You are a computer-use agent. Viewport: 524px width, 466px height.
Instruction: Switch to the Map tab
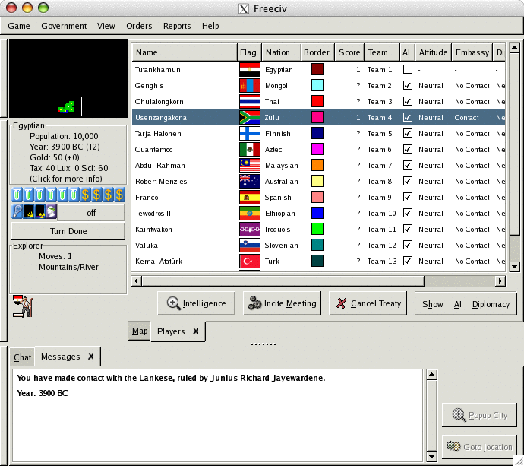pyautogui.click(x=140, y=331)
